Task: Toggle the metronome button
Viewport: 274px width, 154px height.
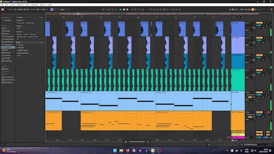Action: tap(37, 9)
